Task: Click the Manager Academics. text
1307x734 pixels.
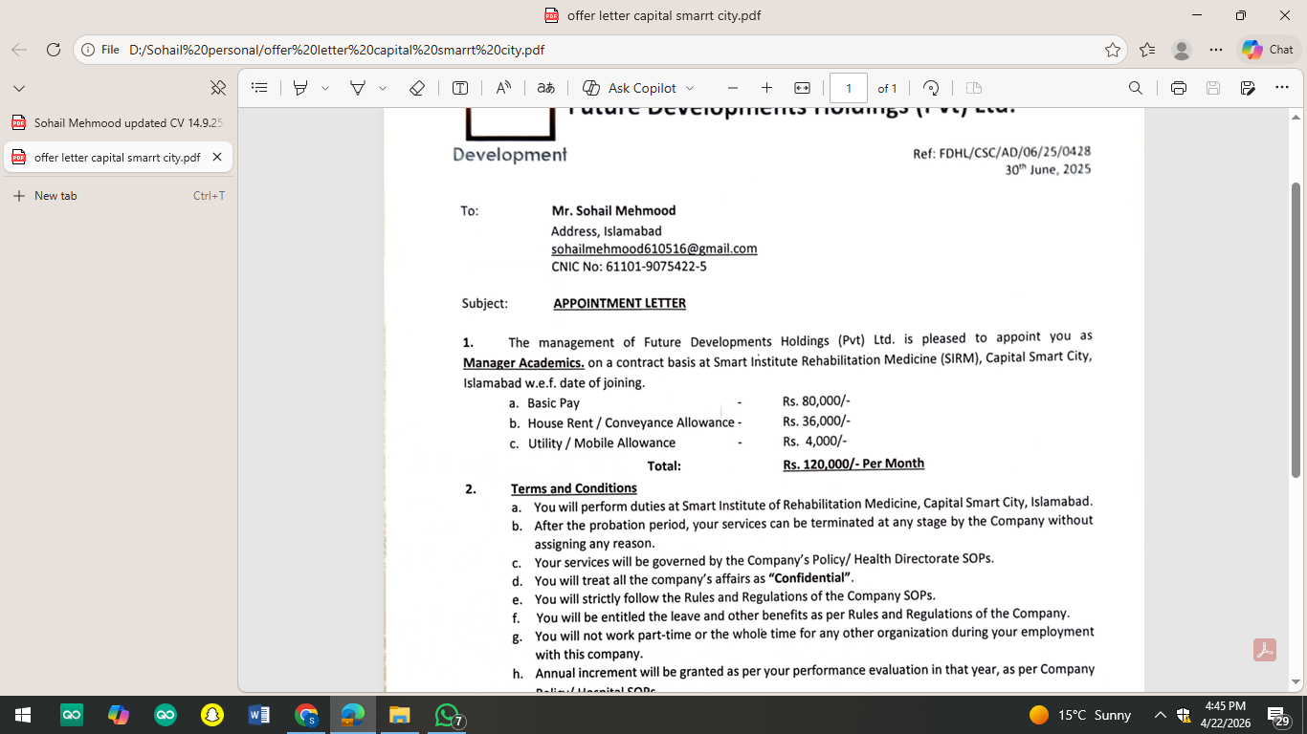Action: [x=523, y=363]
